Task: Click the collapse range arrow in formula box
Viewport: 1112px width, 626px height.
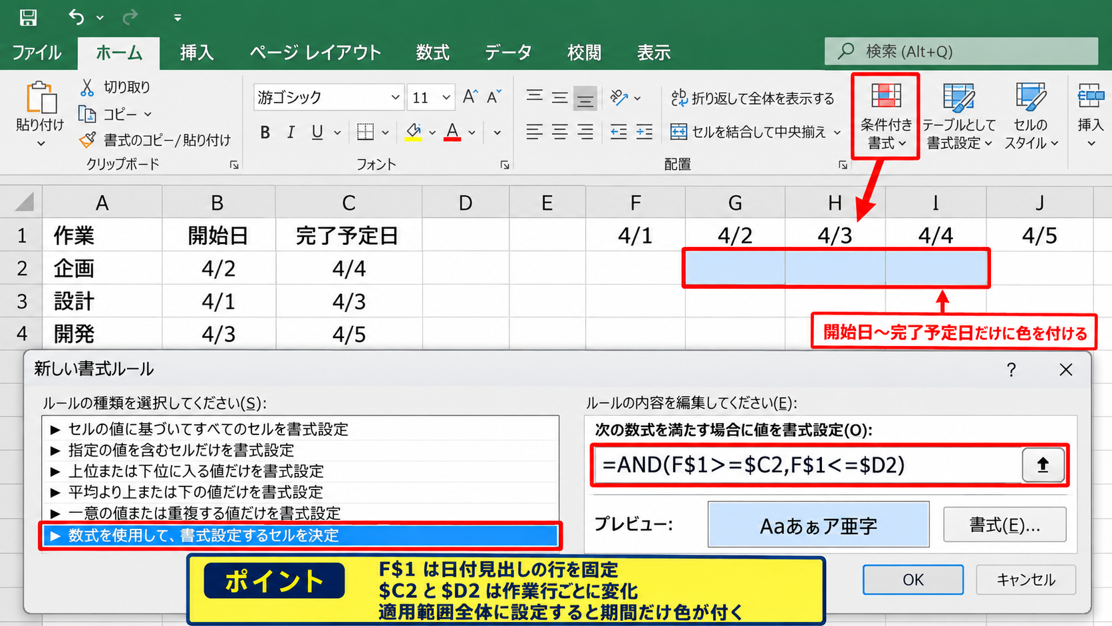Action: coord(1043,465)
